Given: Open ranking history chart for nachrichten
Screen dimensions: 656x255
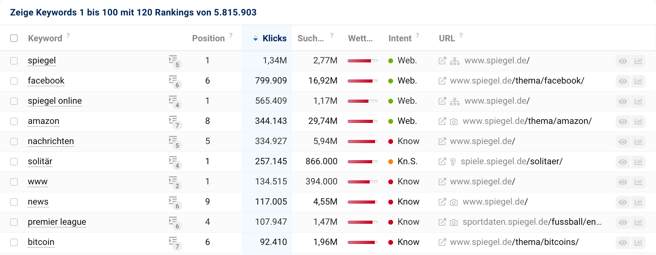Looking at the screenshot, I should click(638, 142).
